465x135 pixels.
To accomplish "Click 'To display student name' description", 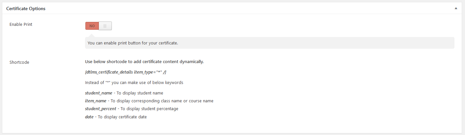I will 140,93.
